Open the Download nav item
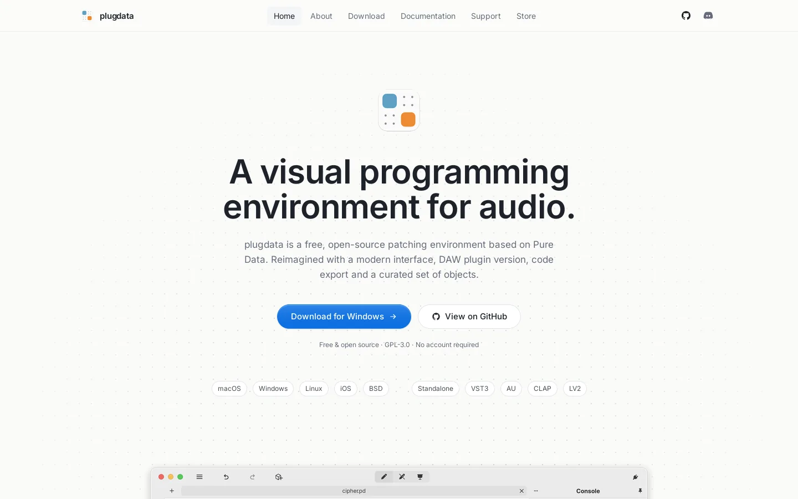Viewport: 798px width, 499px height. 366,16
